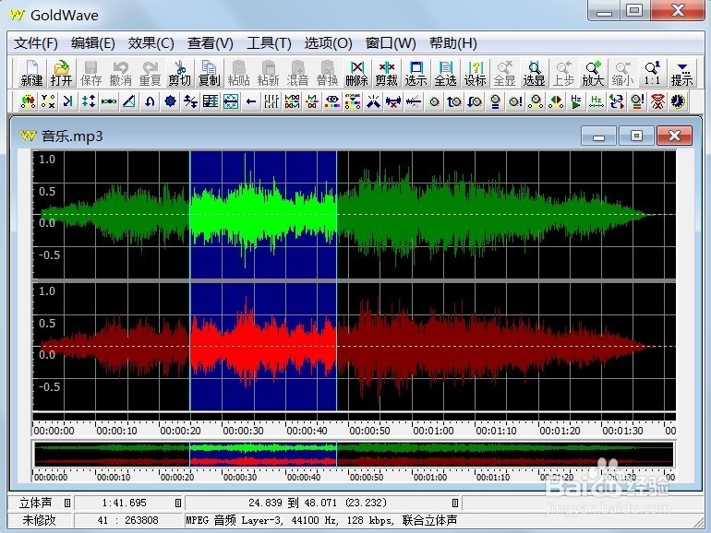Click the Invert effect U-turn icon
The height and width of the screenshot is (533, 711).
(x=150, y=101)
